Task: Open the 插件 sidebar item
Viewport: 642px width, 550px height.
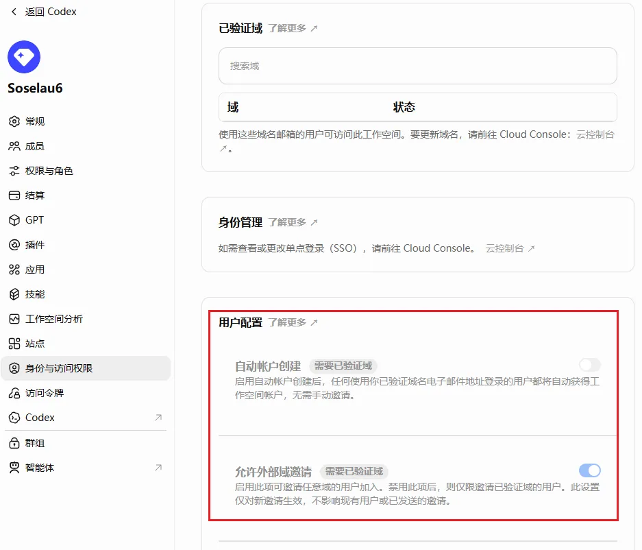Action: [86, 245]
